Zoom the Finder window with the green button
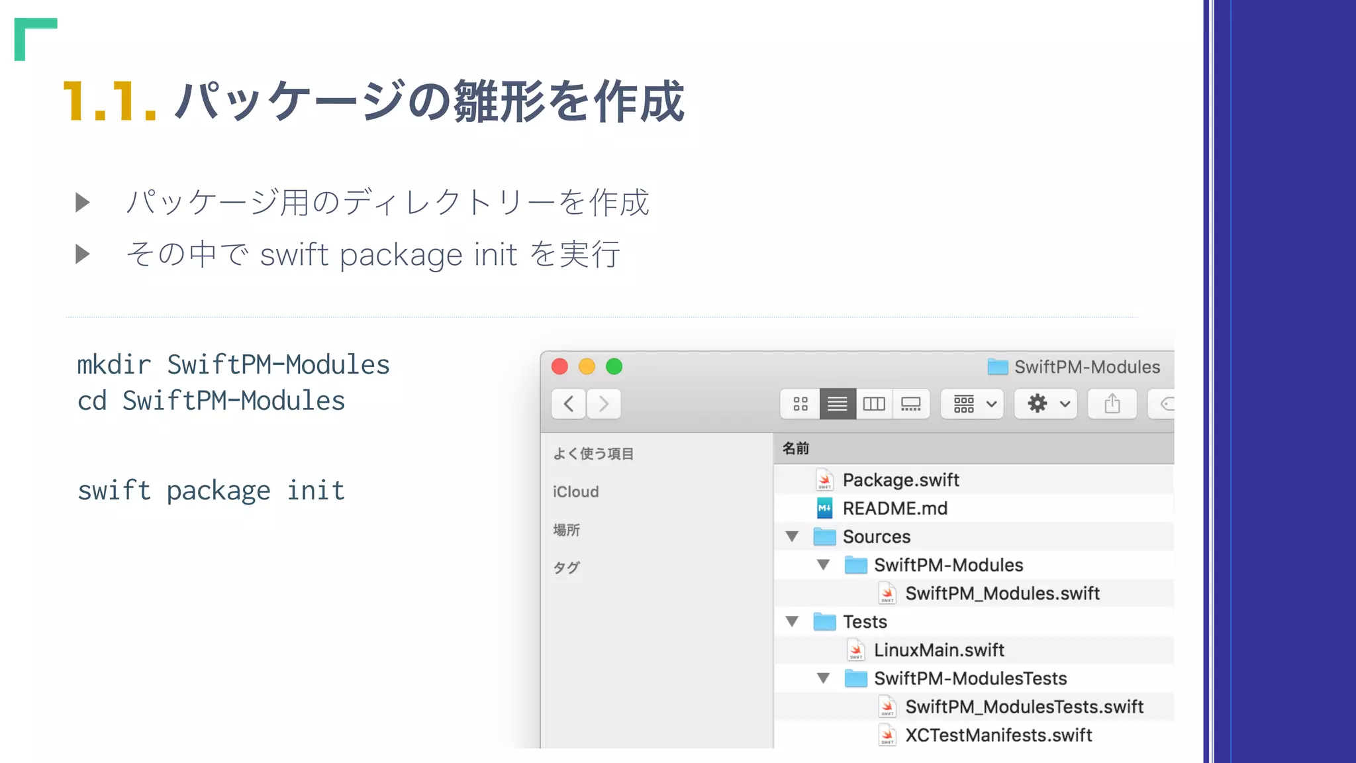This screenshot has height=763, width=1356. point(614,366)
